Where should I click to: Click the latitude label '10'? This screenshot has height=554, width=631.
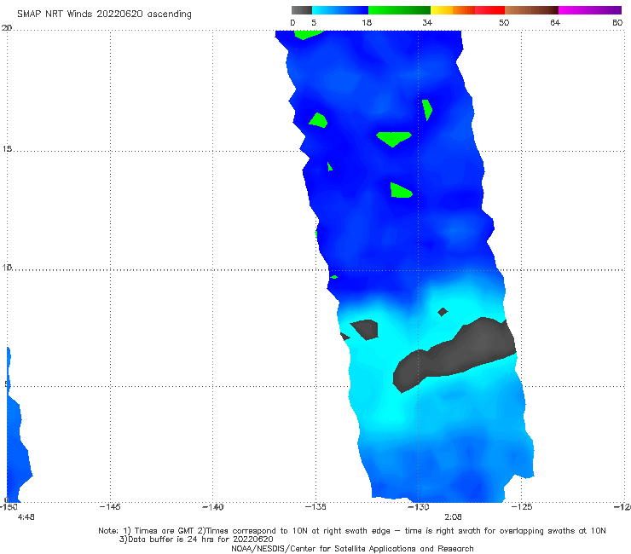(7, 267)
